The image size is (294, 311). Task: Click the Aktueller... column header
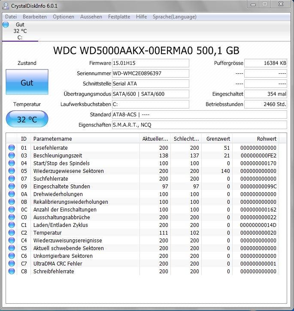(x=155, y=139)
